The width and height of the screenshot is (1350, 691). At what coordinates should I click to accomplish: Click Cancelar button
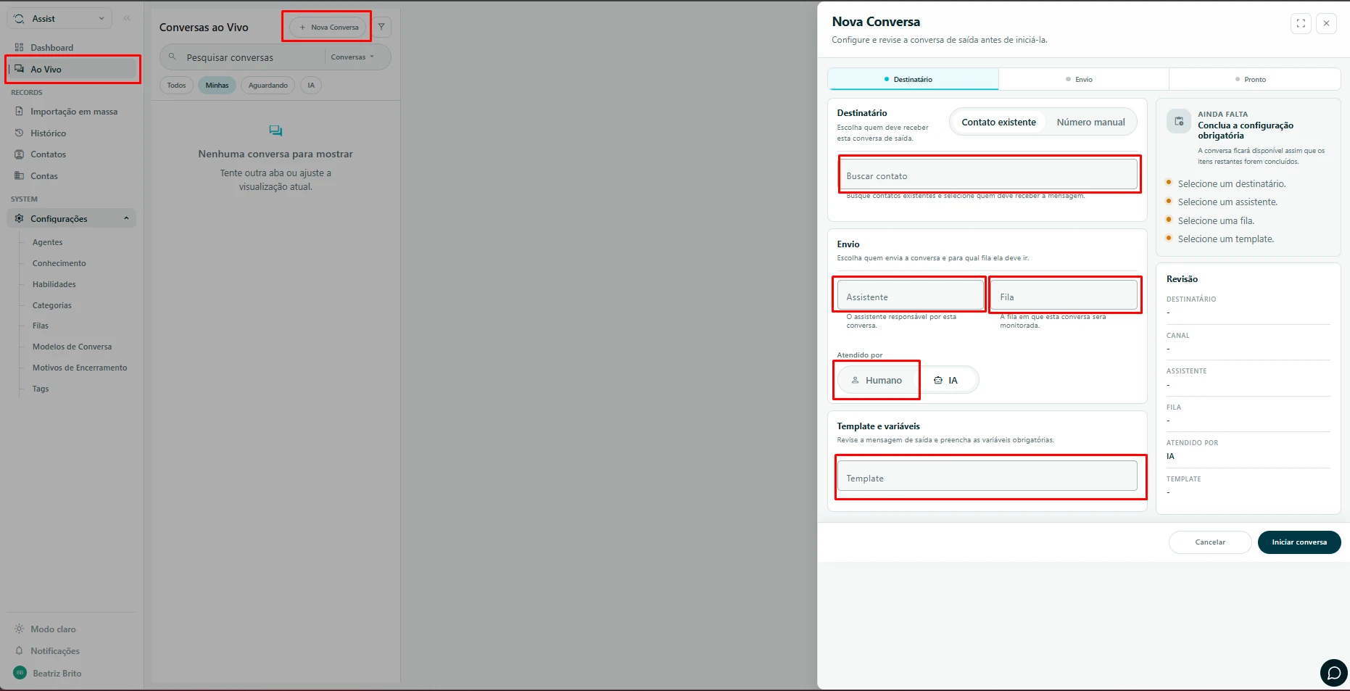(1210, 542)
